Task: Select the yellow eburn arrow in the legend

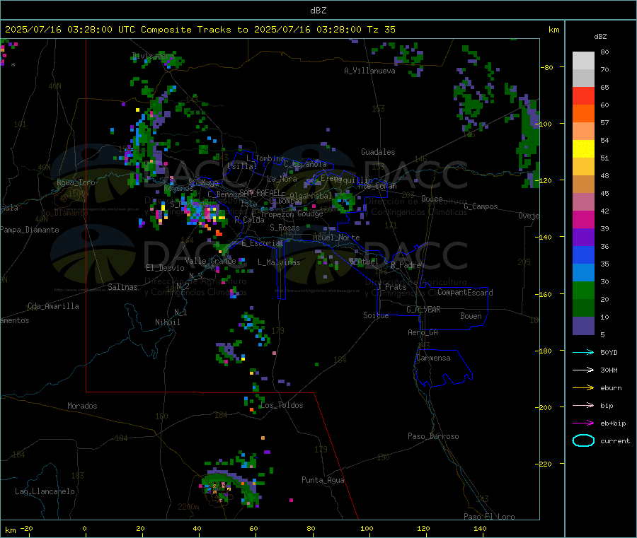Action: tap(583, 388)
